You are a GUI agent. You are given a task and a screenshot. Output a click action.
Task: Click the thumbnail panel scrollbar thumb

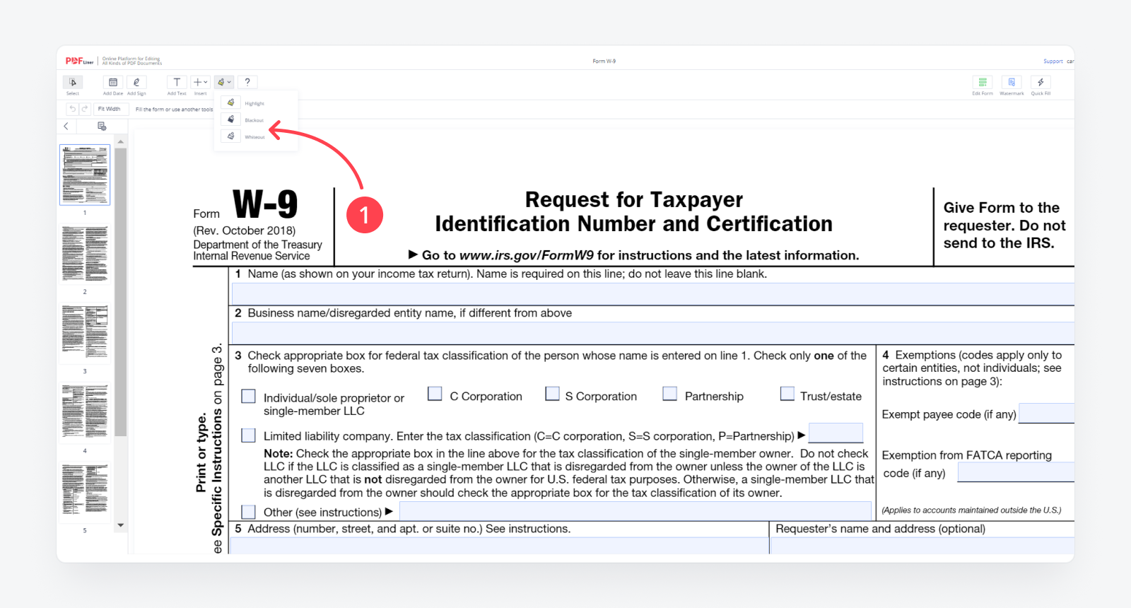(121, 292)
